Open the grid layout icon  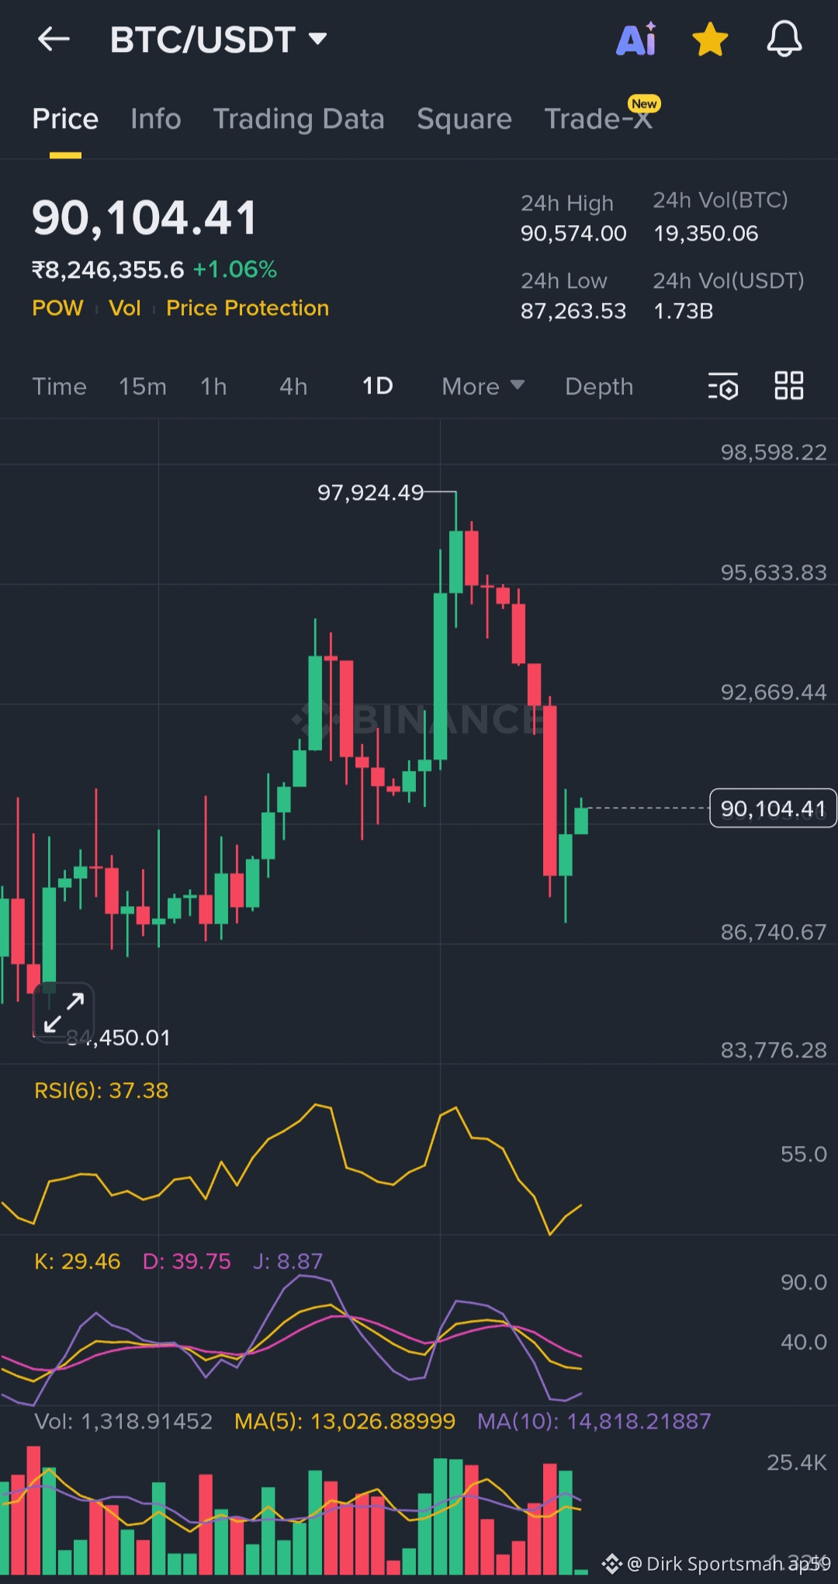click(789, 386)
